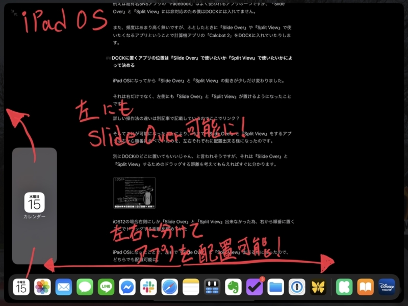This screenshot has width=408, height=306.
Task: Click the heading starting 'DOCKに置くアプリの位置は'
Action: (x=202, y=62)
